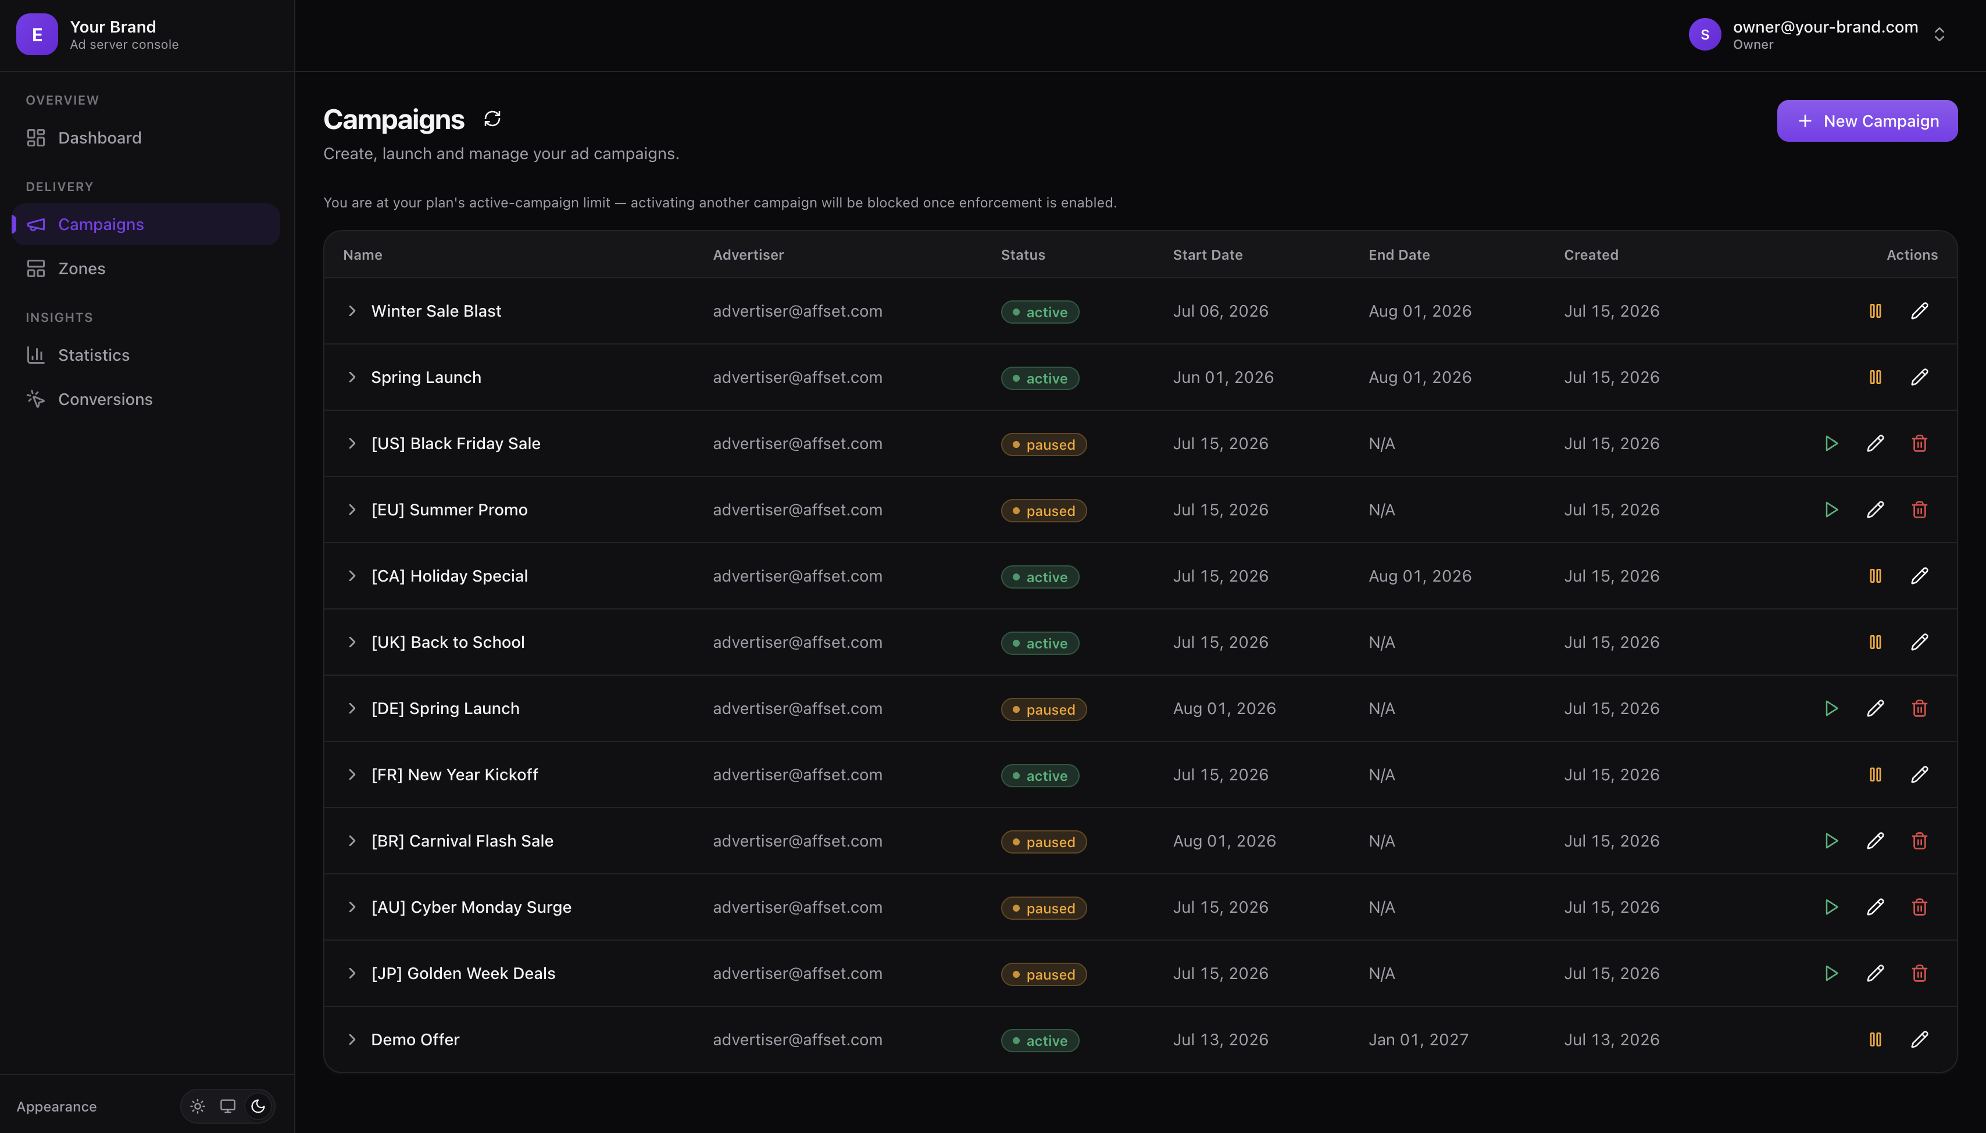Expand the Winter Sale Blast row

[352, 311]
